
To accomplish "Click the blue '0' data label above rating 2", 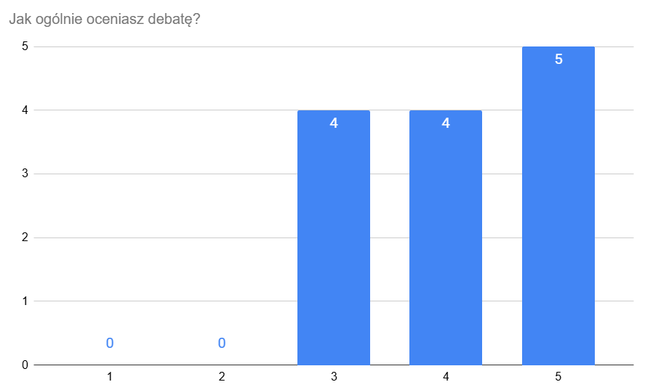I will 222,343.
